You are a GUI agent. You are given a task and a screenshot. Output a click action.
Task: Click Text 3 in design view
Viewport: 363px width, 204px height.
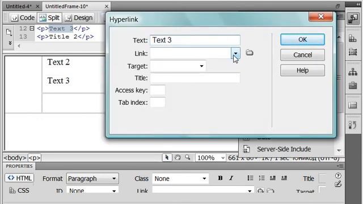tap(58, 80)
